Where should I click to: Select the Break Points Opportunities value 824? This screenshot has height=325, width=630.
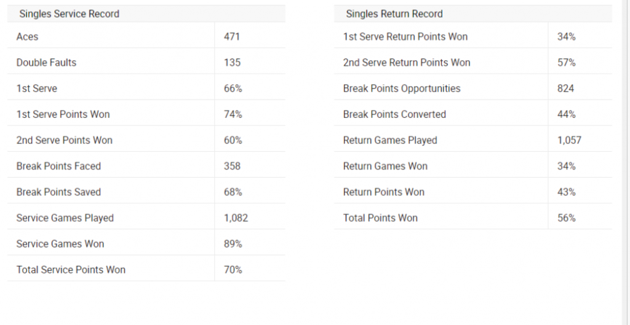pos(565,88)
